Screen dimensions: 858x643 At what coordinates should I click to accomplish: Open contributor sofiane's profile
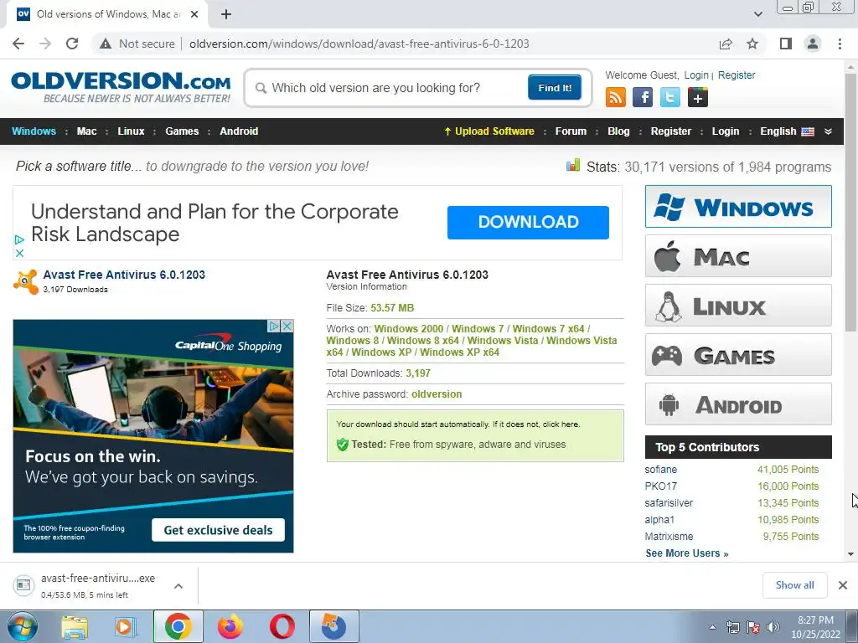pyautogui.click(x=660, y=470)
